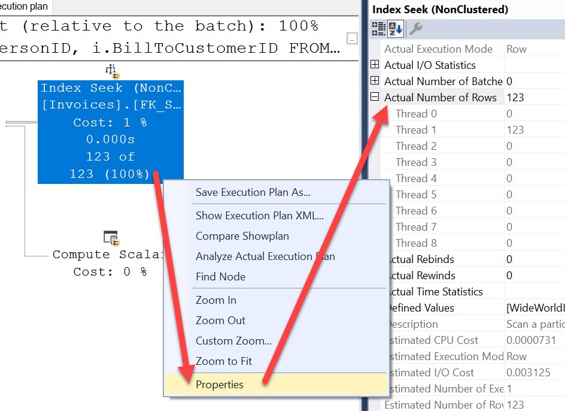Click the Alphabetical sort icon in Properties toolbar
Image resolution: width=565 pixels, height=411 pixels.
pyautogui.click(x=395, y=29)
